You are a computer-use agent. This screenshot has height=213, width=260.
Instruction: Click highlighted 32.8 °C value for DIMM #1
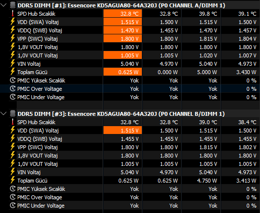click(x=123, y=13)
